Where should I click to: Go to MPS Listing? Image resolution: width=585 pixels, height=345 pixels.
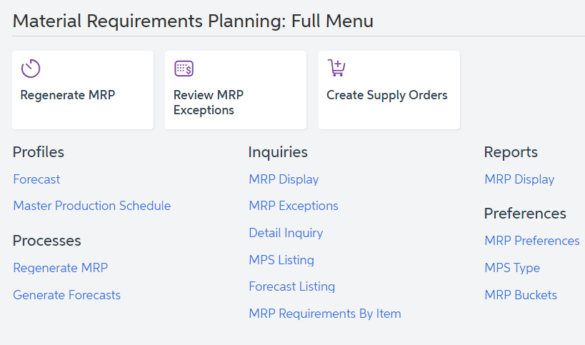[281, 260]
